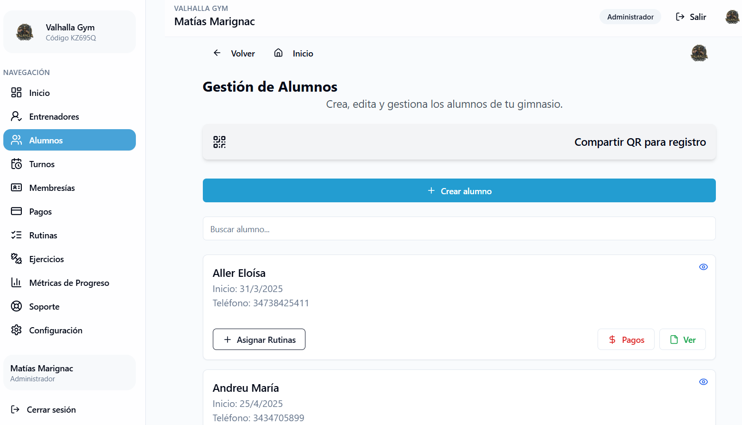Click the Crear alumno button
Viewport: 742px width, 425px height.
tap(459, 190)
